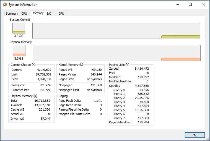Click the Physical Memory 3.5 GB gauge
The height and width of the screenshot is (141, 210).
click(x=19, y=51)
